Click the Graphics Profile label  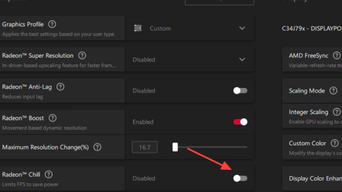click(23, 24)
